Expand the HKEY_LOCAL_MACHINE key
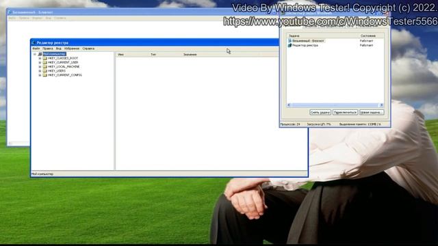This screenshot has width=438, height=246. tap(40, 67)
